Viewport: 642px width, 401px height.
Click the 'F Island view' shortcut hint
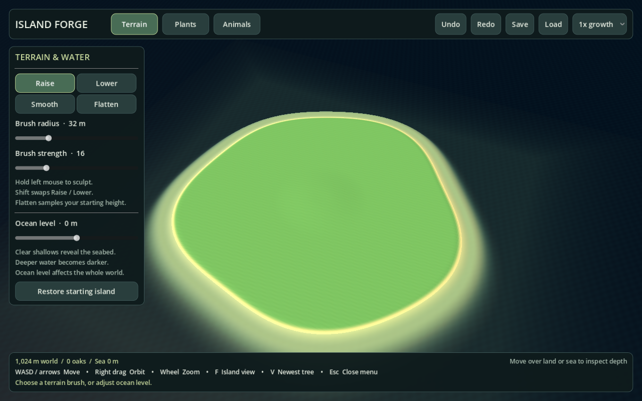(x=235, y=372)
